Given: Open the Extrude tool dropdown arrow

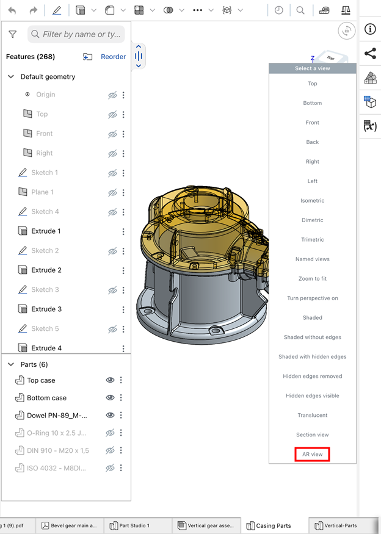Looking at the screenshot, I should pos(93,10).
